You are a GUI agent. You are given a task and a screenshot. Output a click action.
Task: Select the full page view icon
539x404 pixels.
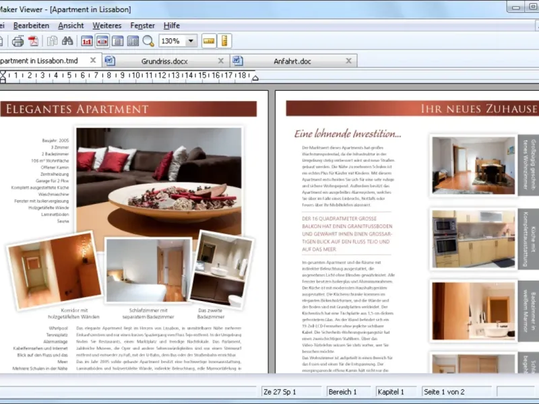click(x=117, y=41)
